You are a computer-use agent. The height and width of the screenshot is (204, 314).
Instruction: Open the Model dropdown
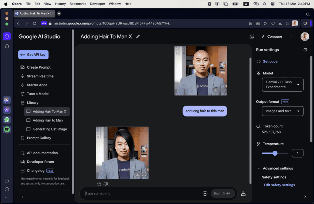[x=282, y=85]
